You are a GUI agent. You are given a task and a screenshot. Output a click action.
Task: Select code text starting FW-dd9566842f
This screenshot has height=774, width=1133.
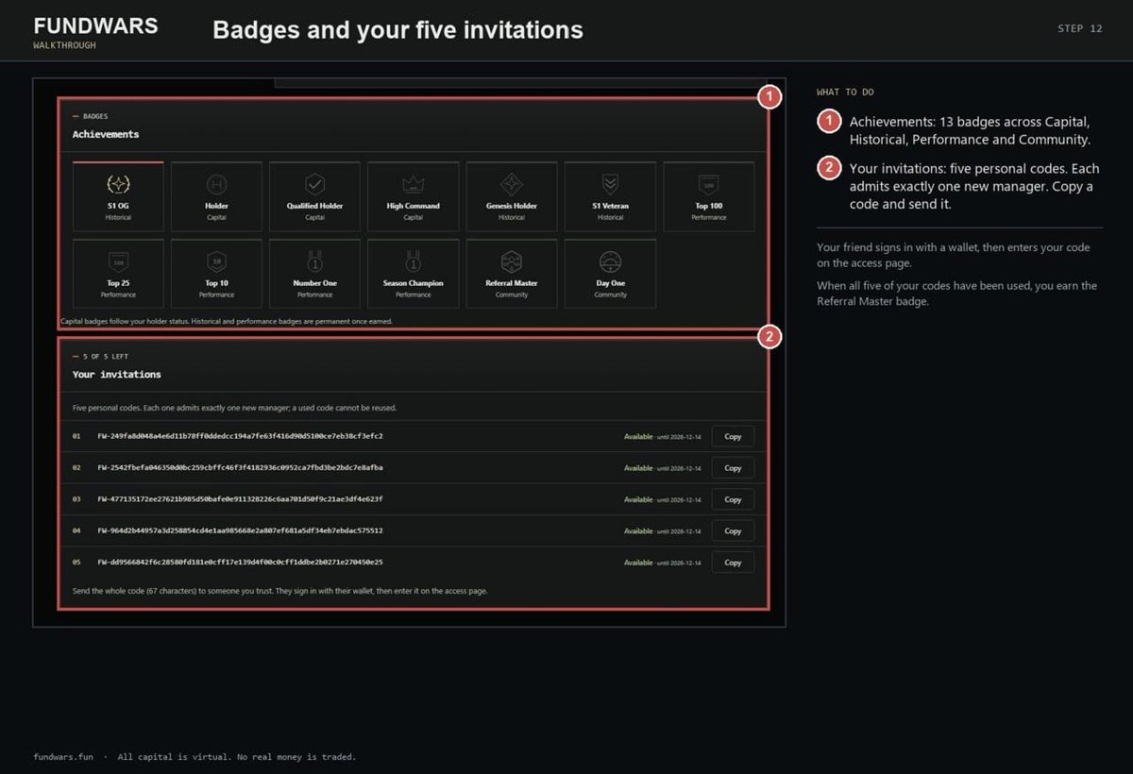point(240,562)
